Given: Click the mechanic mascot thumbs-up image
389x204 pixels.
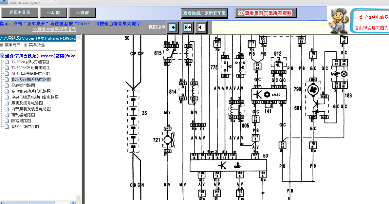Looking at the screenshot, I should pyautogui.click(x=338, y=20).
